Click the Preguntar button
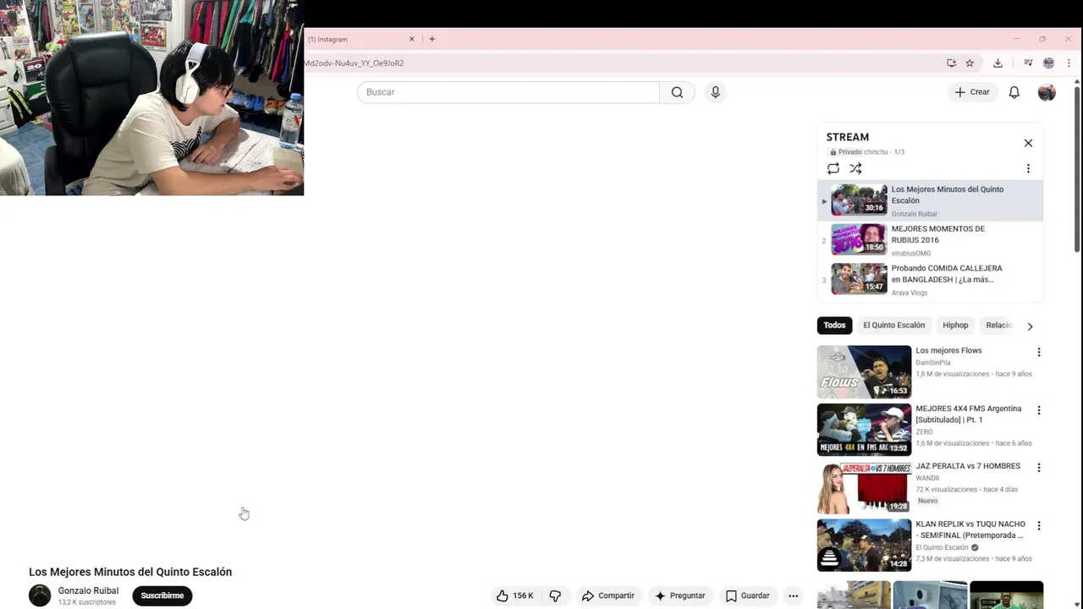 (679, 595)
